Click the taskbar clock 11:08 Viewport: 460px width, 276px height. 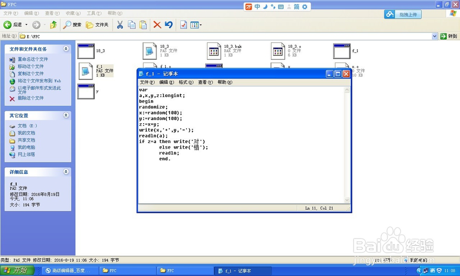[449, 271]
